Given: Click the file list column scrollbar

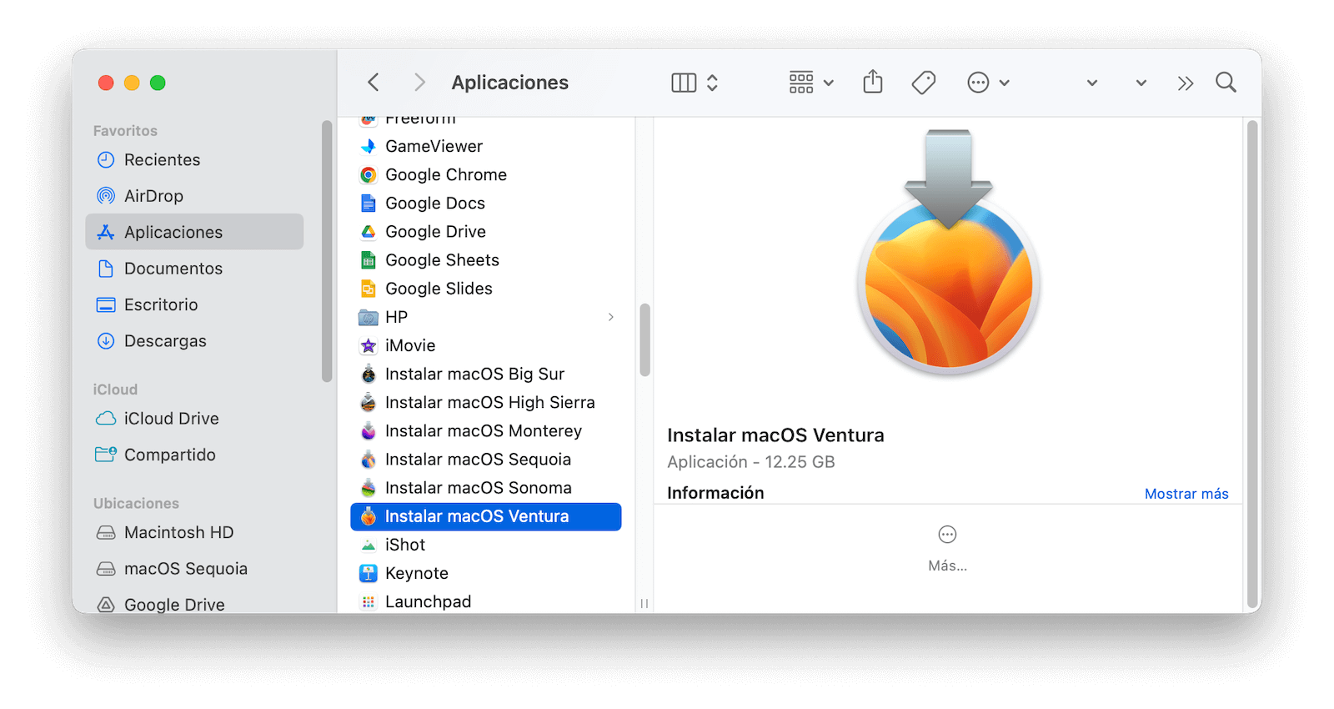Looking at the screenshot, I should point(644,339).
